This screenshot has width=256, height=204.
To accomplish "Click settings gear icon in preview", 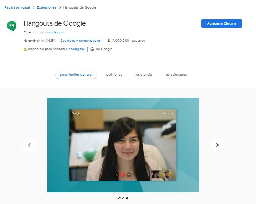I will pyautogui.click(x=168, y=113).
